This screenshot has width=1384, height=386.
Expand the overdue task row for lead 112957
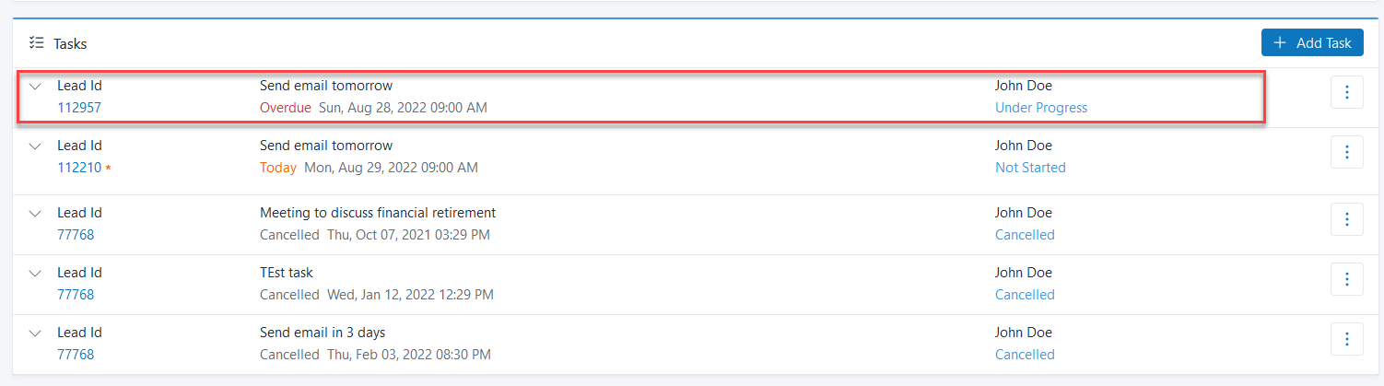pyautogui.click(x=36, y=87)
